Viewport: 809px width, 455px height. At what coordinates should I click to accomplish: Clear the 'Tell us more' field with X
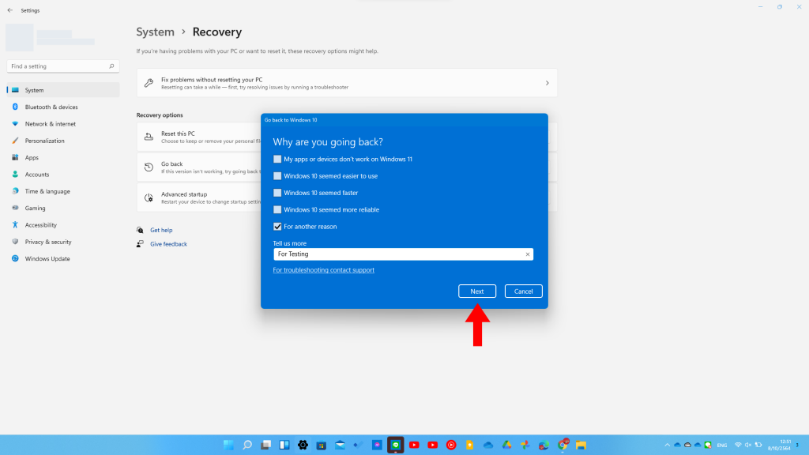click(x=527, y=254)
